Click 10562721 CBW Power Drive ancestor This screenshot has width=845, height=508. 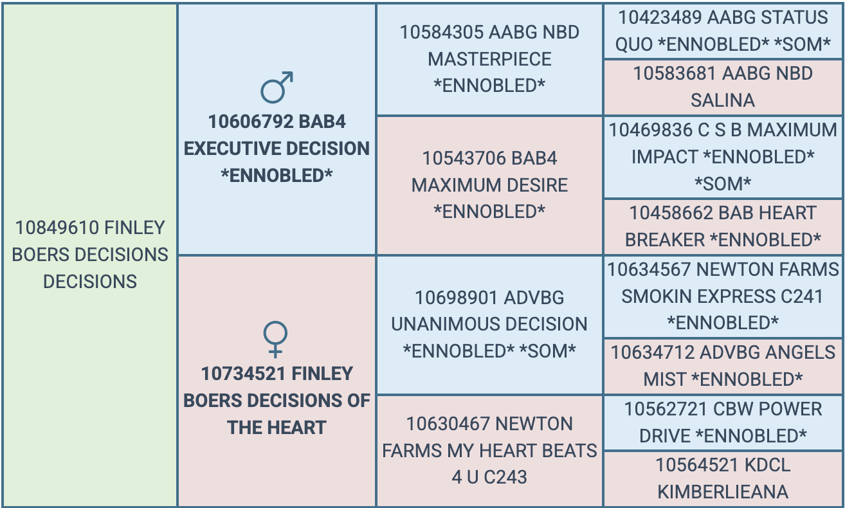pos(723,422)
